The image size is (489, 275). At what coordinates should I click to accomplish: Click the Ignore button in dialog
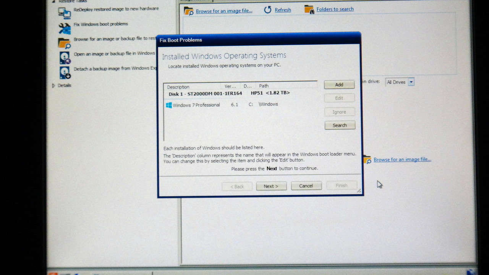(339, 112)
